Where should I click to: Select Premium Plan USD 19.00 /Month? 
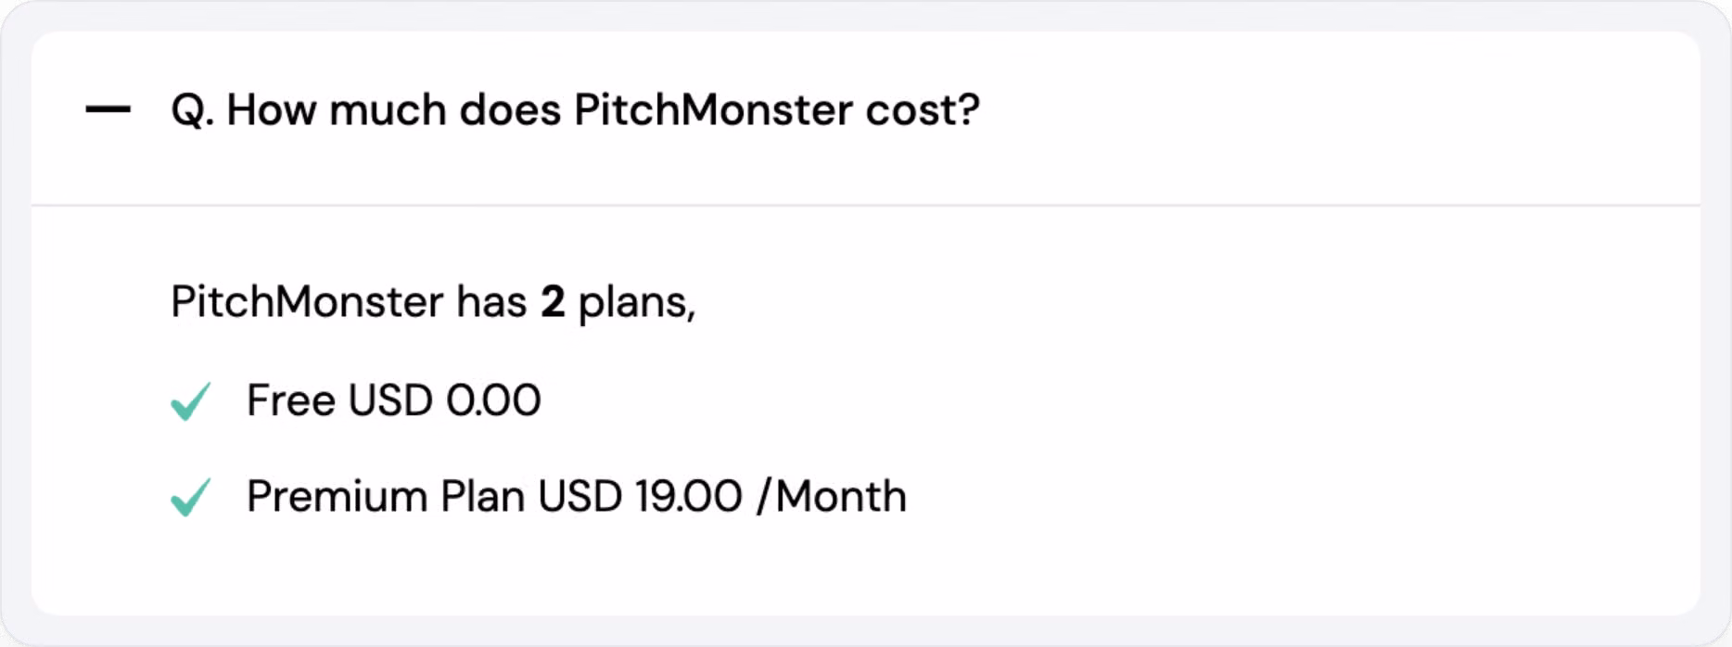click(575, 496)
